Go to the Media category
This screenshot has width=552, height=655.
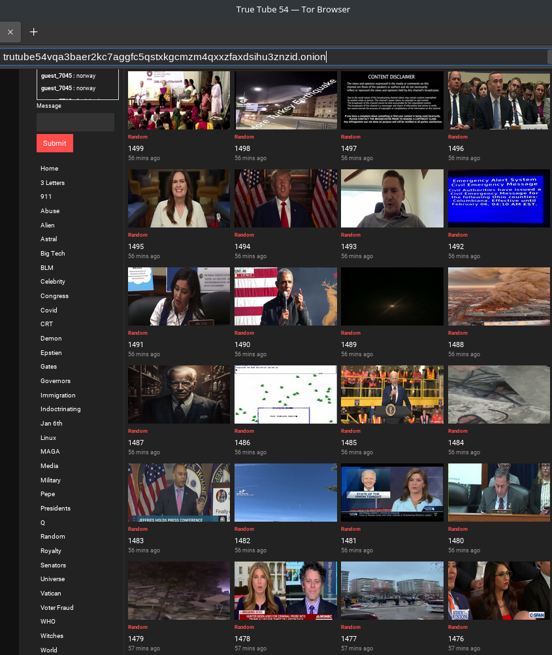pos(49,466)
